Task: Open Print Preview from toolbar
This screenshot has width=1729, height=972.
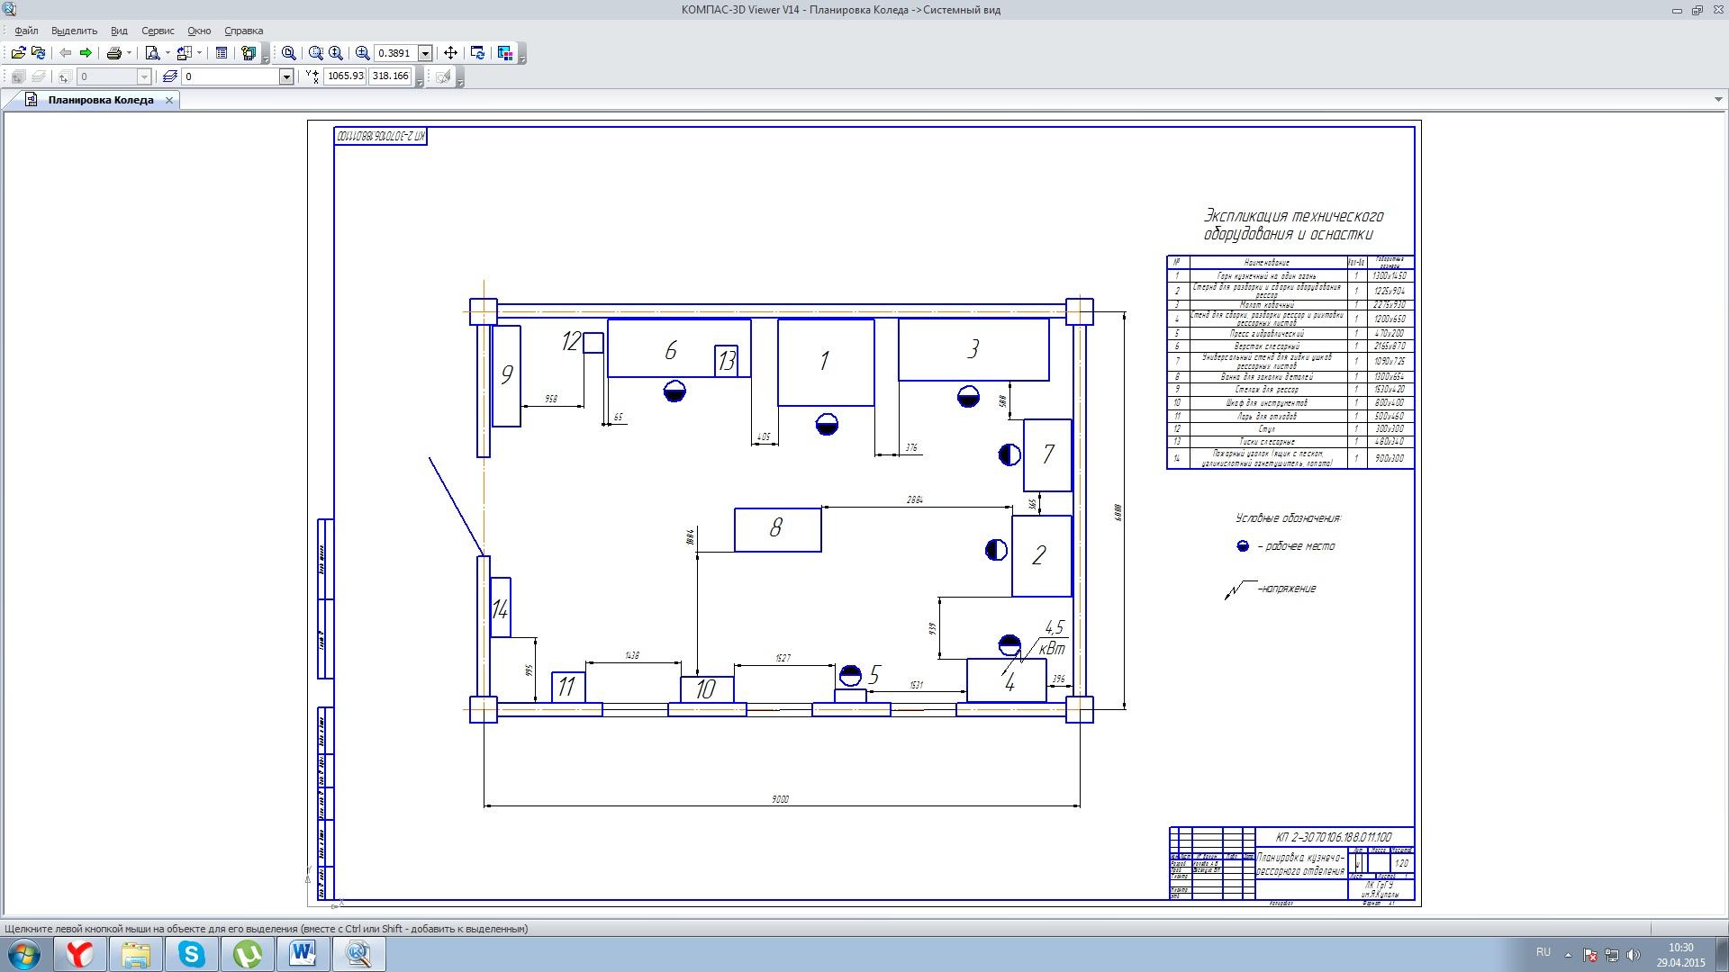Action: pos(153,53)
